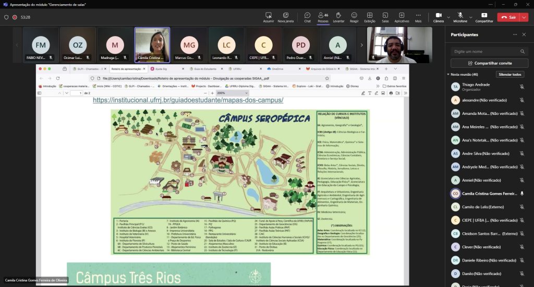Click the Disney bookmark
The width and height of the screenshot is (534, 287).
click(353, 86)
